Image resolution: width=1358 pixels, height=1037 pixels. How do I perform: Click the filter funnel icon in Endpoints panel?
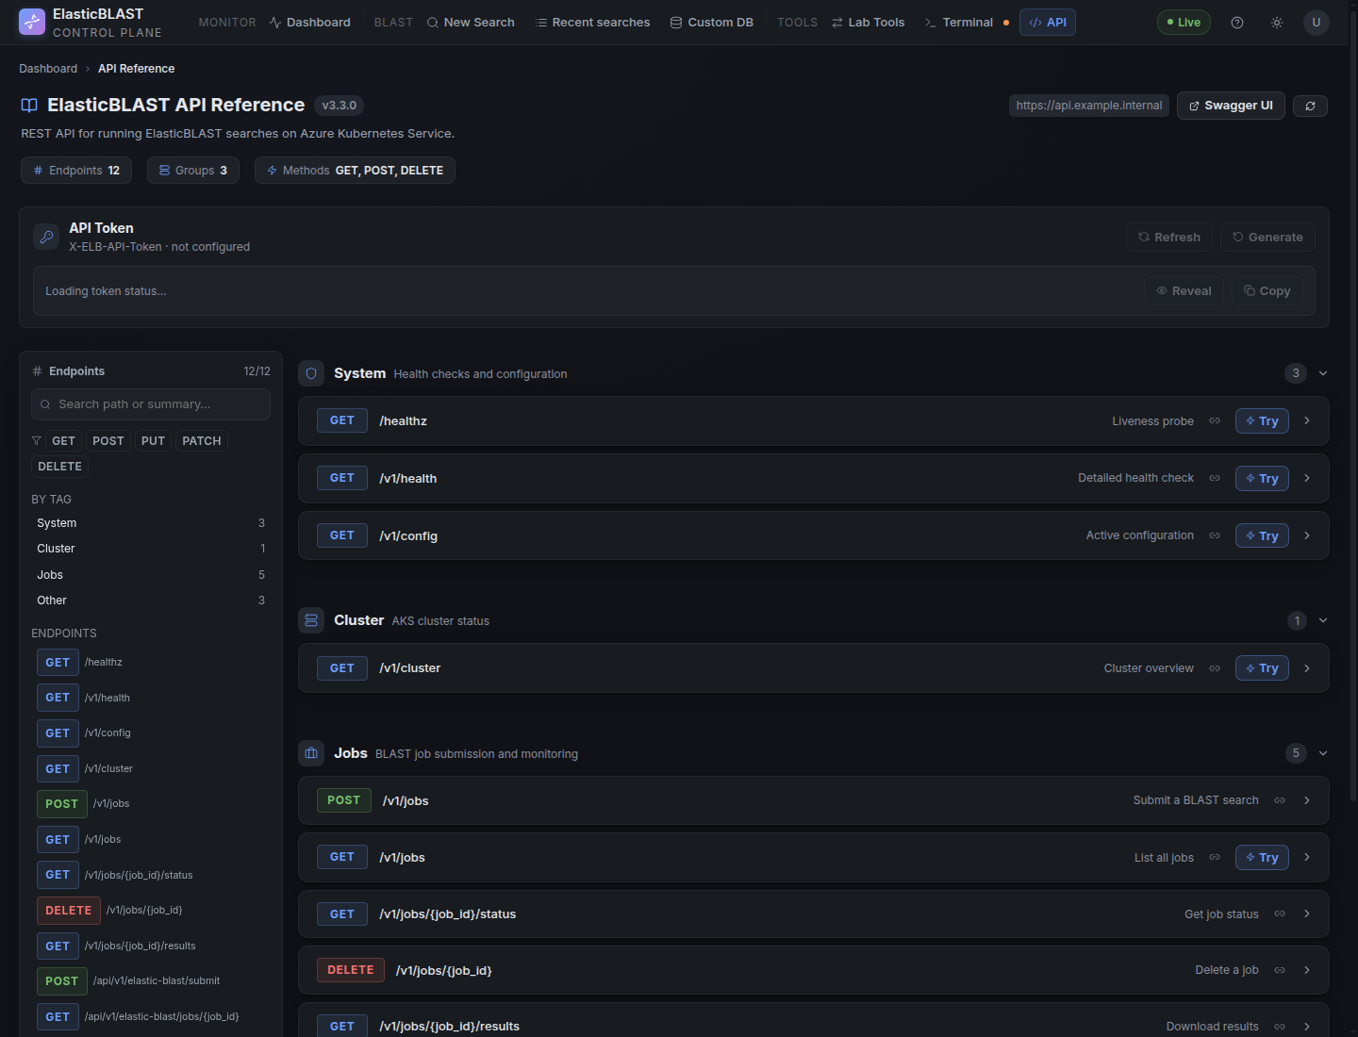(x=37, y=441)
